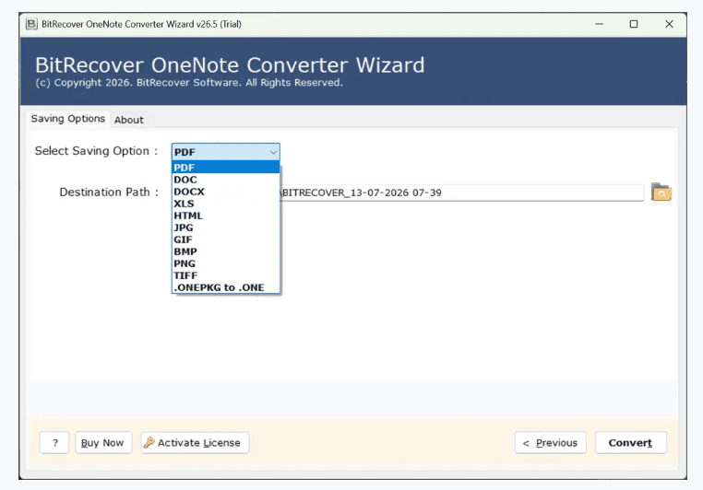The width and height of the screenshot is (703, 490).
Task: Choose DOC from the saving option list
Action: pyautogui.click(x=225, y=180)
